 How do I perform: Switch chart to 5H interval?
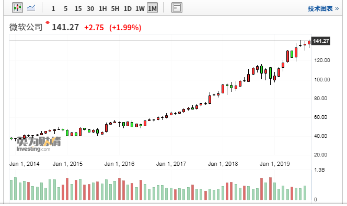point(115,9)
